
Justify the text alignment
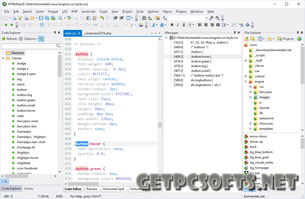click(218, 25)
